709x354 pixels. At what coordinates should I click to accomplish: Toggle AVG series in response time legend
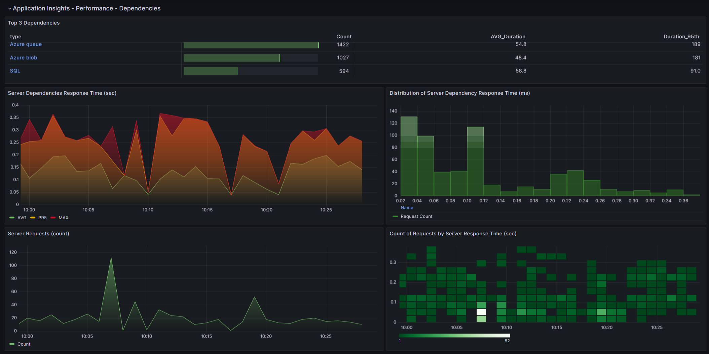click(x=22, y=218)
